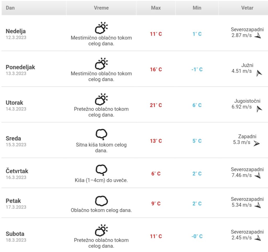
Task: Click the Max column header
Action: click(x=156, y=8)
